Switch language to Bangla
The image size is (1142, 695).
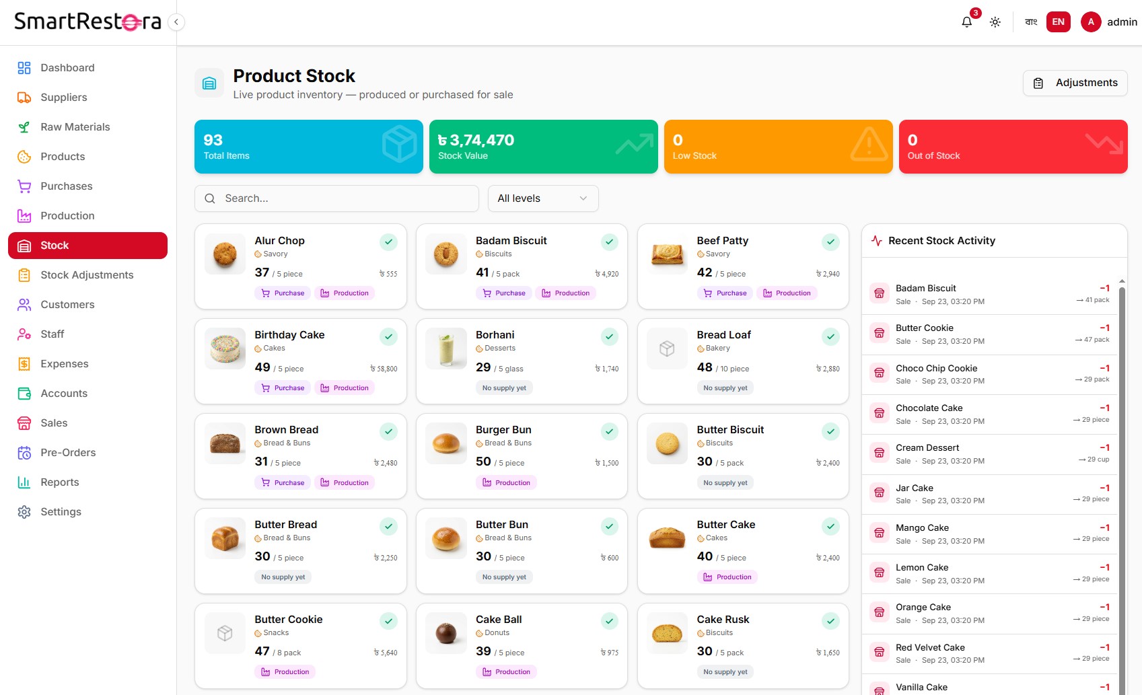pos(1031,22)
